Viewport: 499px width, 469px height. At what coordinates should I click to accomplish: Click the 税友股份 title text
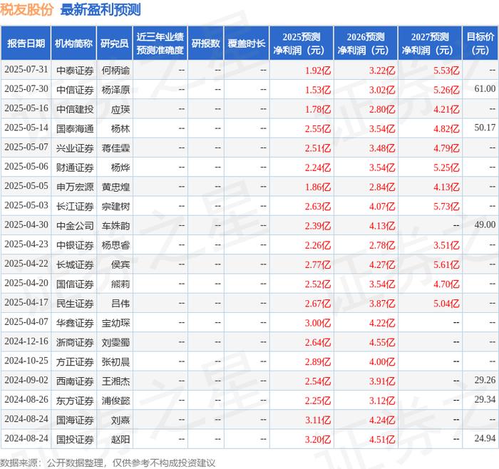coord(26,10)
